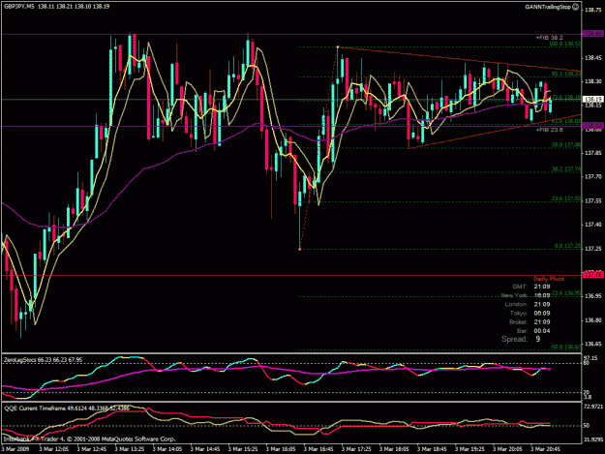Click the Daily Pivot label
The image size is (605, 454).
tap(549, 279)
